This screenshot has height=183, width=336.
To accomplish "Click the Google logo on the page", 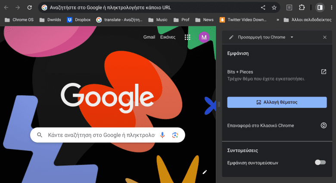I will coord(107,98).
